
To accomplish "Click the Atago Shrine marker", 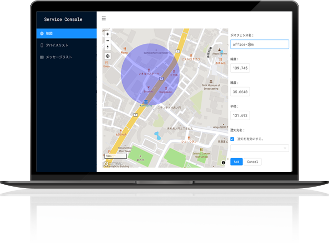I will 219,50.
